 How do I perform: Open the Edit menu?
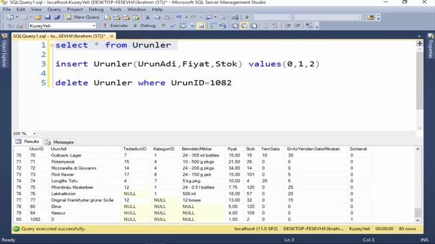tap(20, 9)
